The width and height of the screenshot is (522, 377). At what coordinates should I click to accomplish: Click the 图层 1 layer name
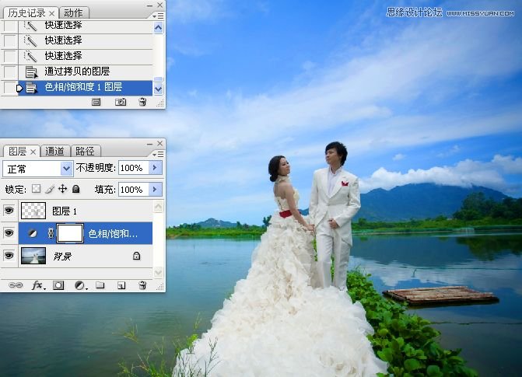pyautogui.click(x=65, y=211)
